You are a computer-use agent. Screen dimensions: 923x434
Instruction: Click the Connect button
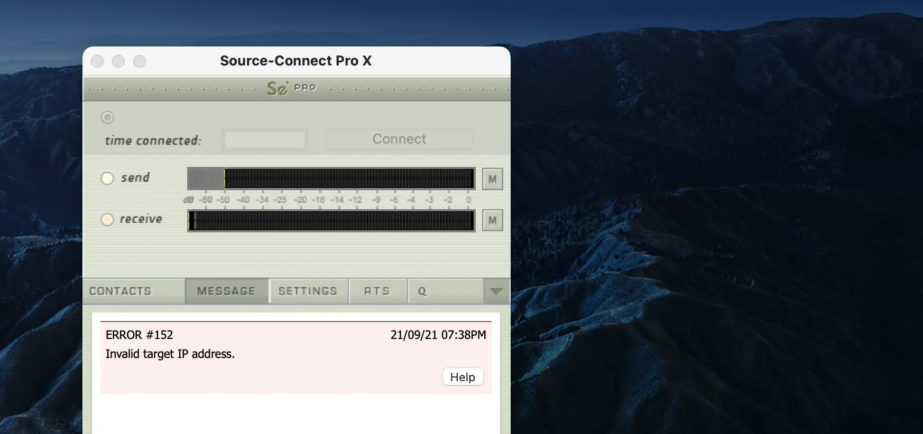(x=399, y=139)
